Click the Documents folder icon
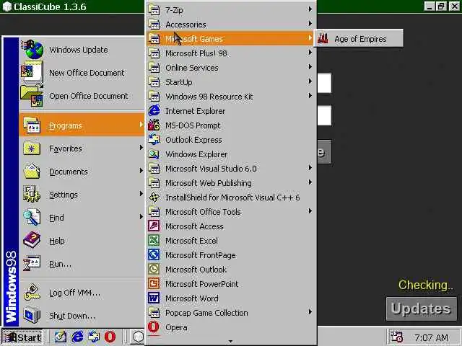 coord(32,172)
